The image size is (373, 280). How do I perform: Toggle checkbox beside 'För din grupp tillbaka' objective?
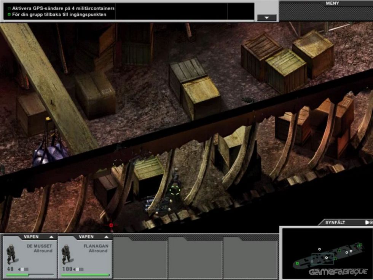[9, 14]
